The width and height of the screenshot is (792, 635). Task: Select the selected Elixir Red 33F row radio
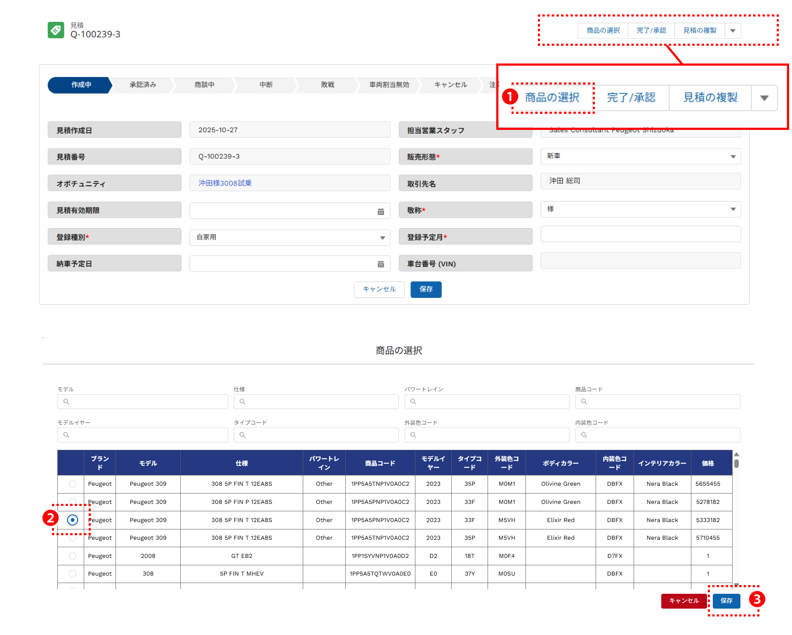[73, 520]
